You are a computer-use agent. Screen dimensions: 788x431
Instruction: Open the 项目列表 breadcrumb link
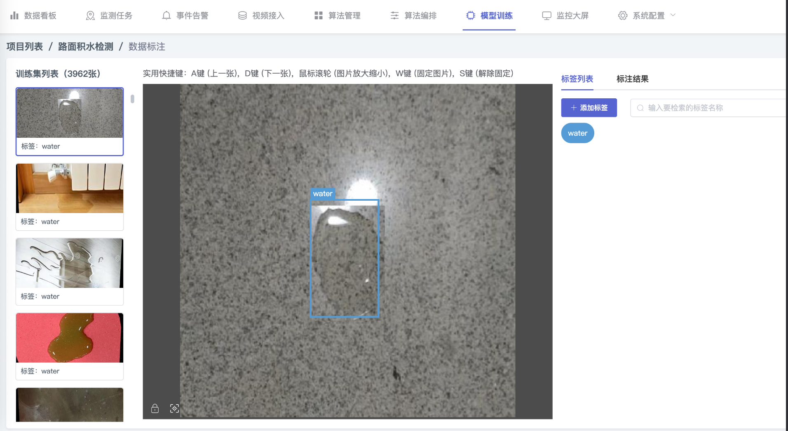24,46
